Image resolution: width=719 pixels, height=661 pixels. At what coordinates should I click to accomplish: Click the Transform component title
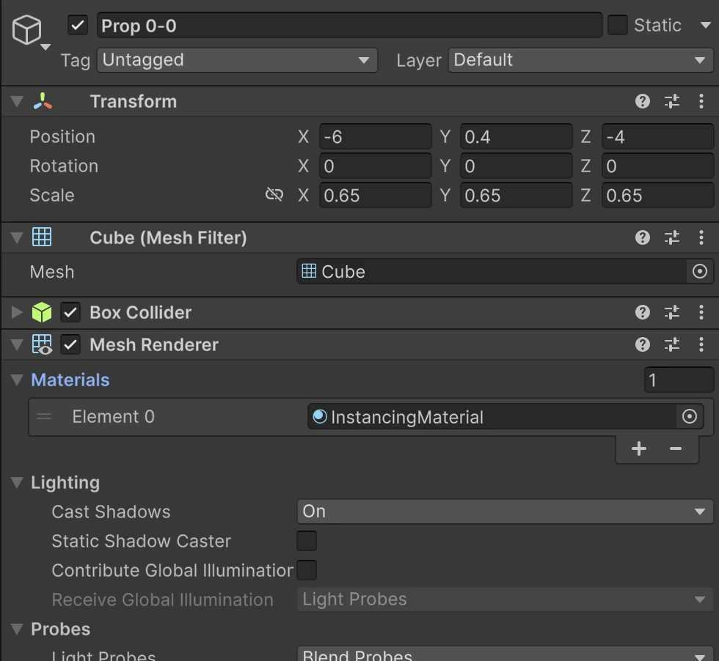click(x=133, y=101)
